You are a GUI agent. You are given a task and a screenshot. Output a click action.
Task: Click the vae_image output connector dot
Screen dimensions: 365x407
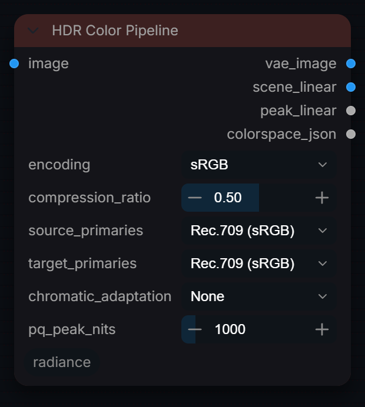pyautogui.click(x=351, y=64)
